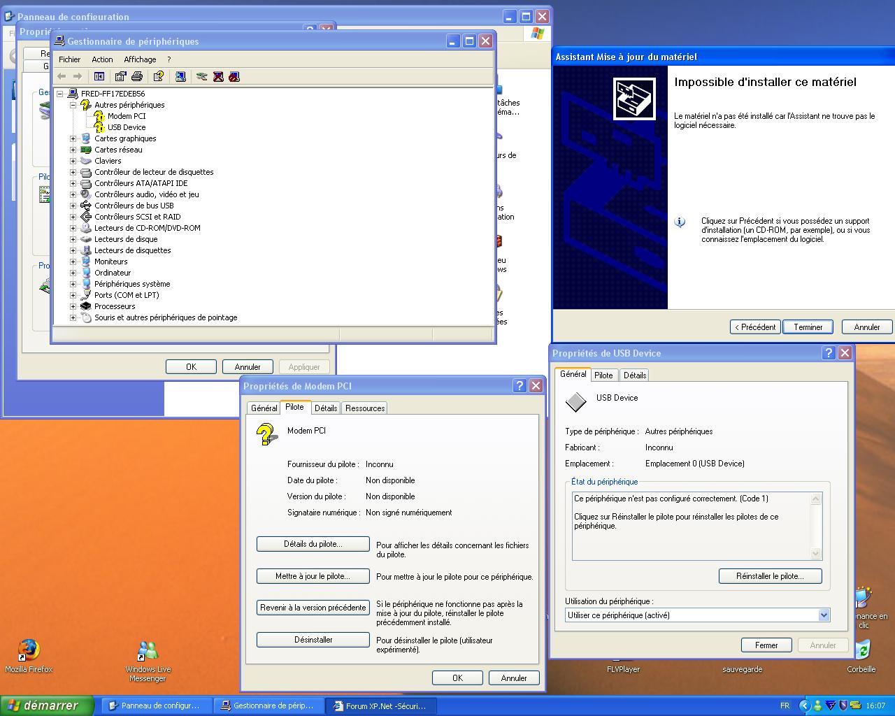
Task: Open the Fichier menu
Action: [x=69, y=59]
